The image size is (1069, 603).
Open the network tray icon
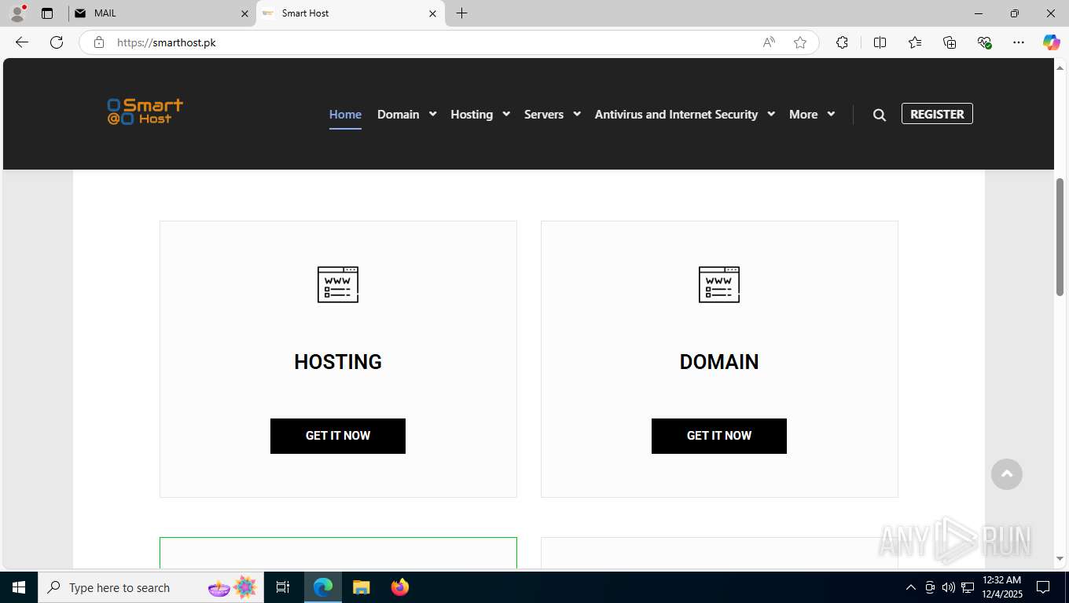tap(968, 587)
